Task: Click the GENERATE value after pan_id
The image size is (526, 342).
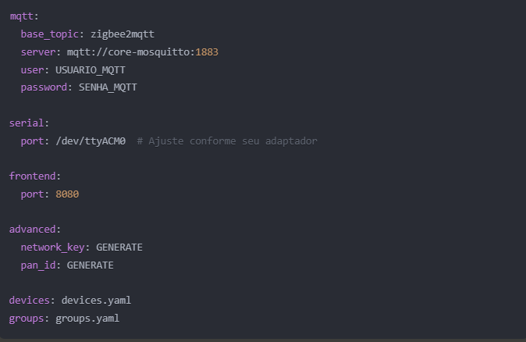Action: (91, 265)
